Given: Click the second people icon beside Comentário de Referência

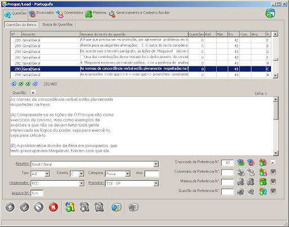Looking at the screenshot, I should click(251, 172).
